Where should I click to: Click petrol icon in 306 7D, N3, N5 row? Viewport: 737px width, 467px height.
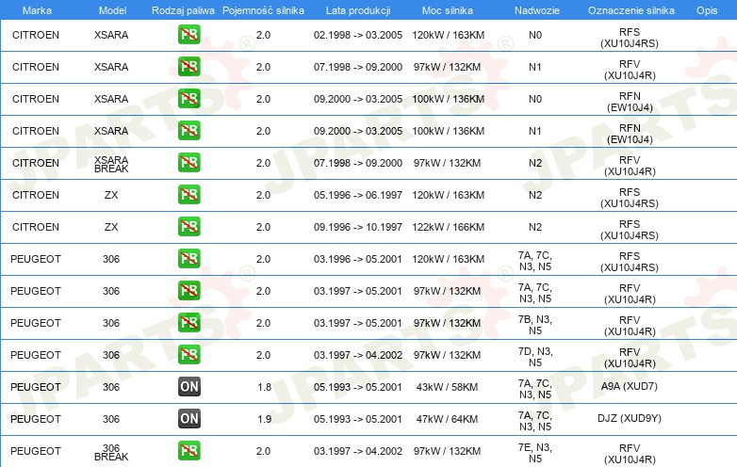point(188,354)
